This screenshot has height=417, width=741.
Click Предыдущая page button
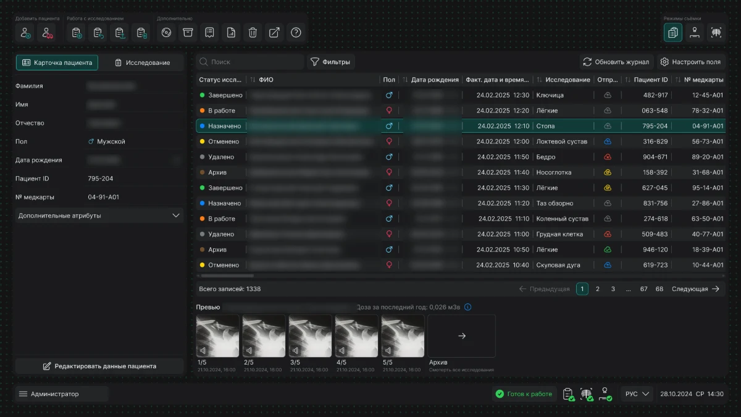[544, 289]
